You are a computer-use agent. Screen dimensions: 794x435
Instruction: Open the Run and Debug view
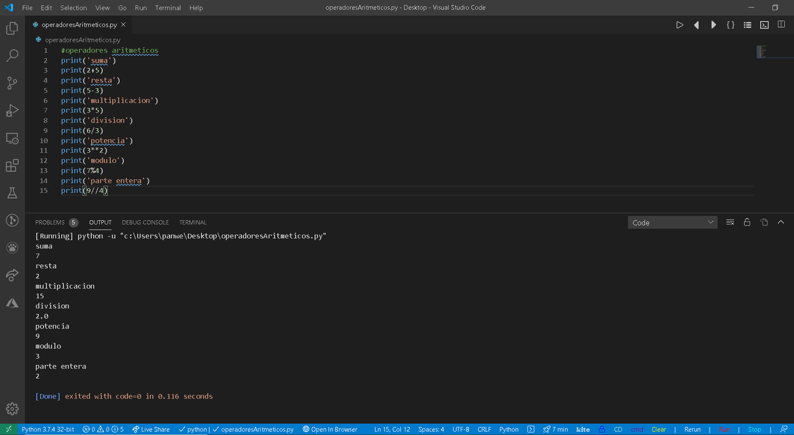pos(12,110)
